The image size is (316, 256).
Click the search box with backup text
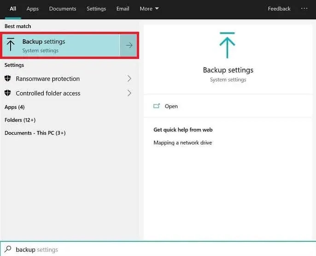pyautogui.click(x=158, y=250)
